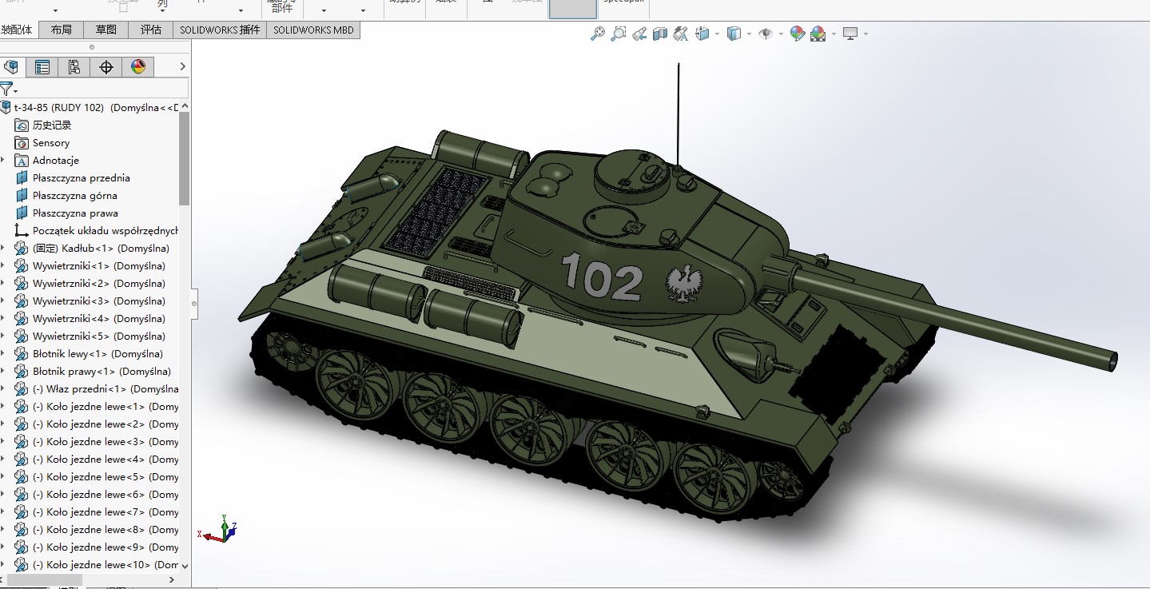This screenshot has height=589, width=1150.
Task: Expand the Kadłub<1> component node
Action: click(3, 249)
